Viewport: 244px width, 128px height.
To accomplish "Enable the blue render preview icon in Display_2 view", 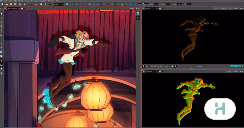I will point(175,66).
